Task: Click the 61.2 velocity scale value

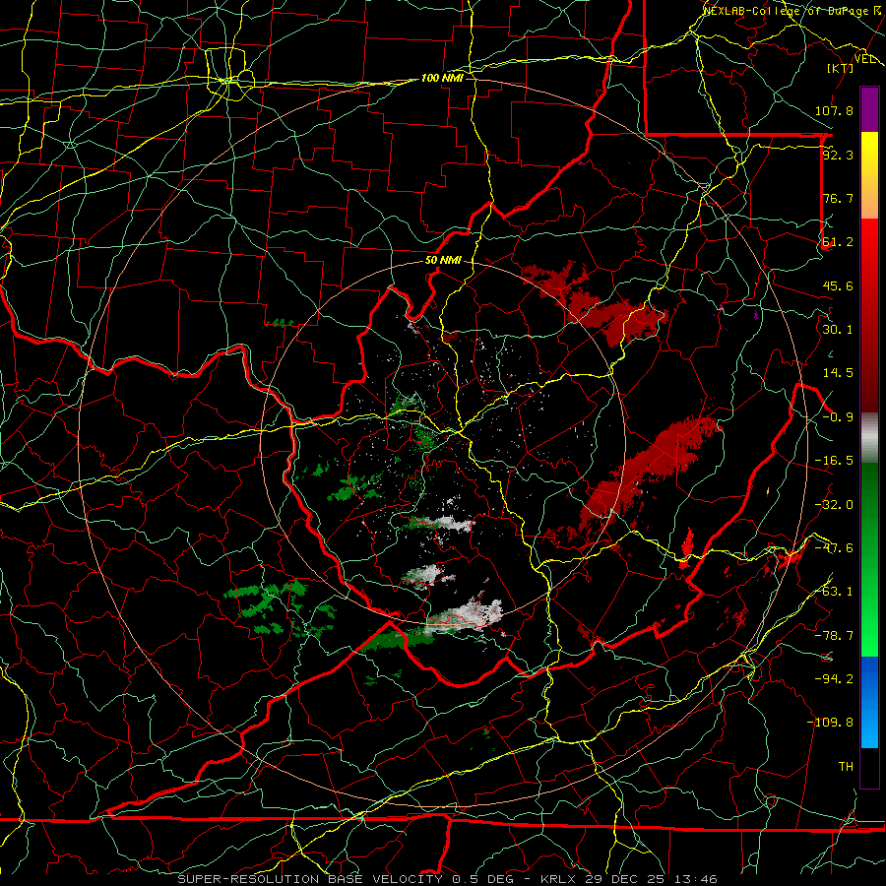Action: coord(838,242)
